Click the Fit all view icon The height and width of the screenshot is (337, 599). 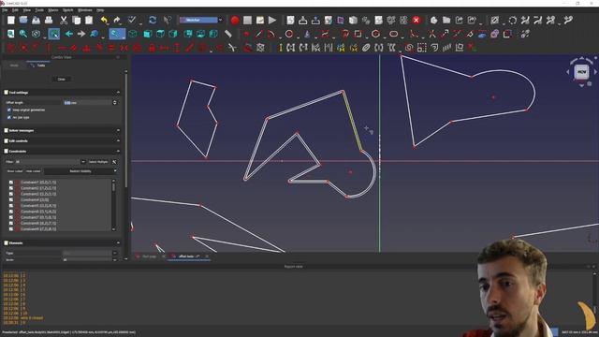pyautogui.click(x=10, y=34)
